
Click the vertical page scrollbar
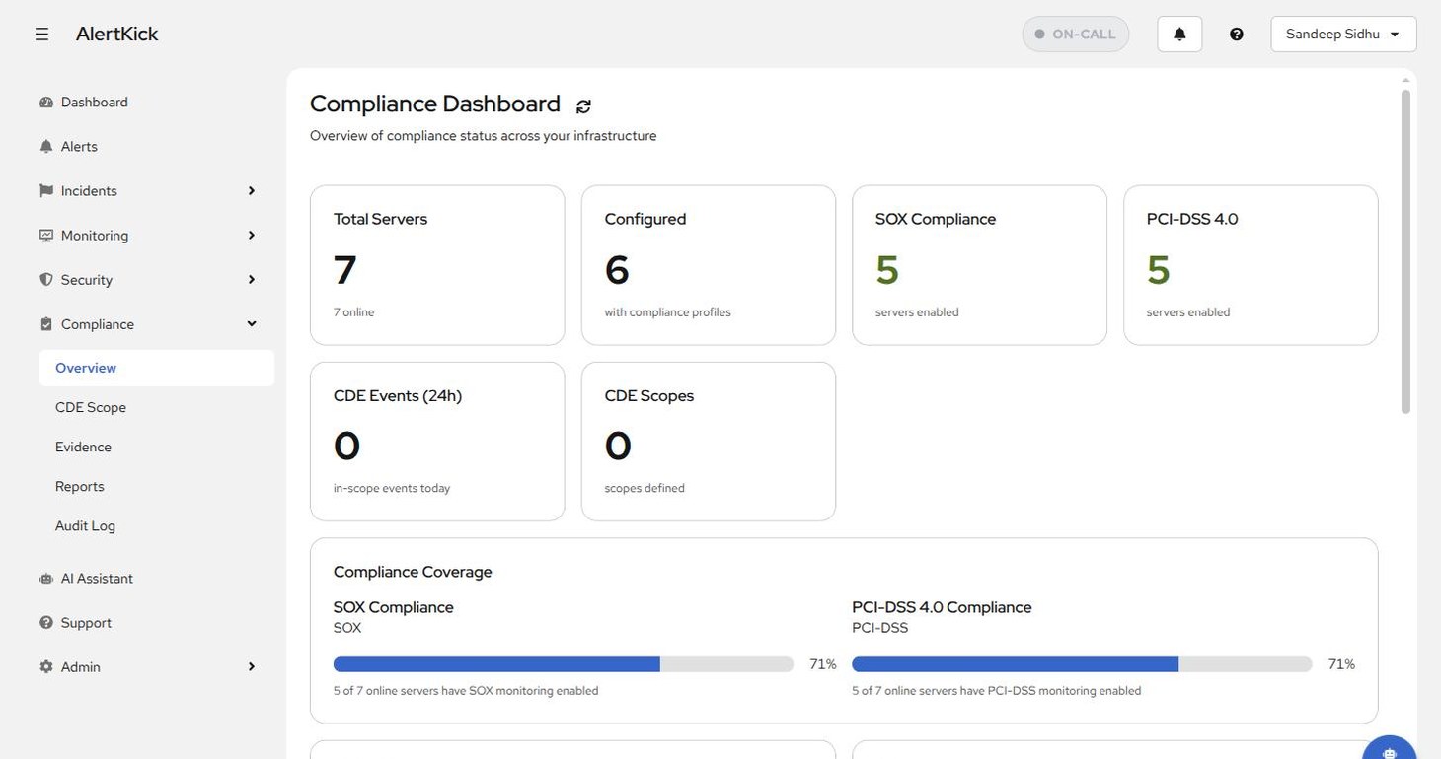click(1405, 251)
